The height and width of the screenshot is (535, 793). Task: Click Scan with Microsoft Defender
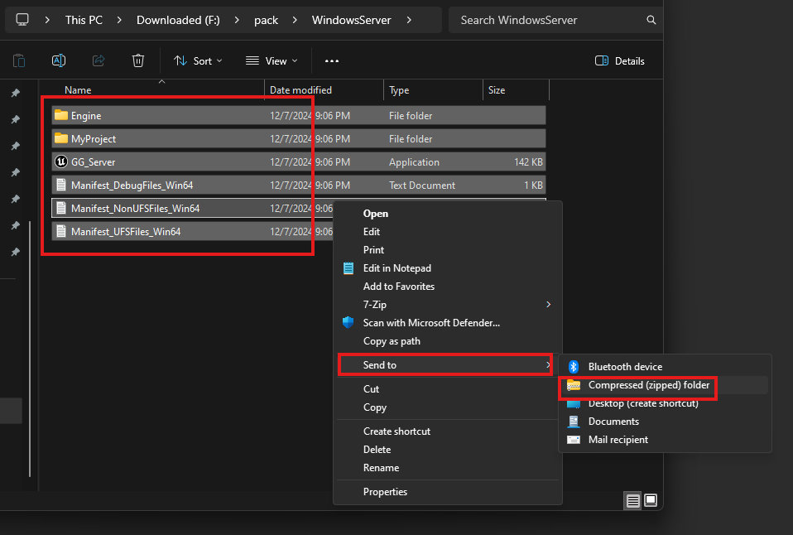tap(430, 323)
